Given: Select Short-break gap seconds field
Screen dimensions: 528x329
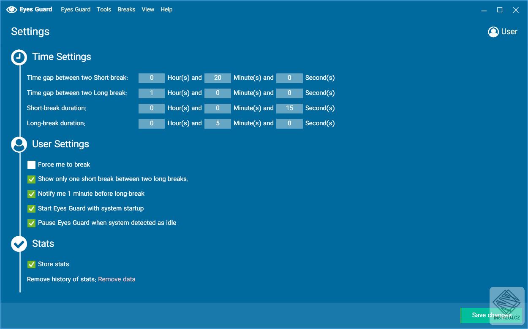Looking at the screenshot, I should [x=289, y=78].
